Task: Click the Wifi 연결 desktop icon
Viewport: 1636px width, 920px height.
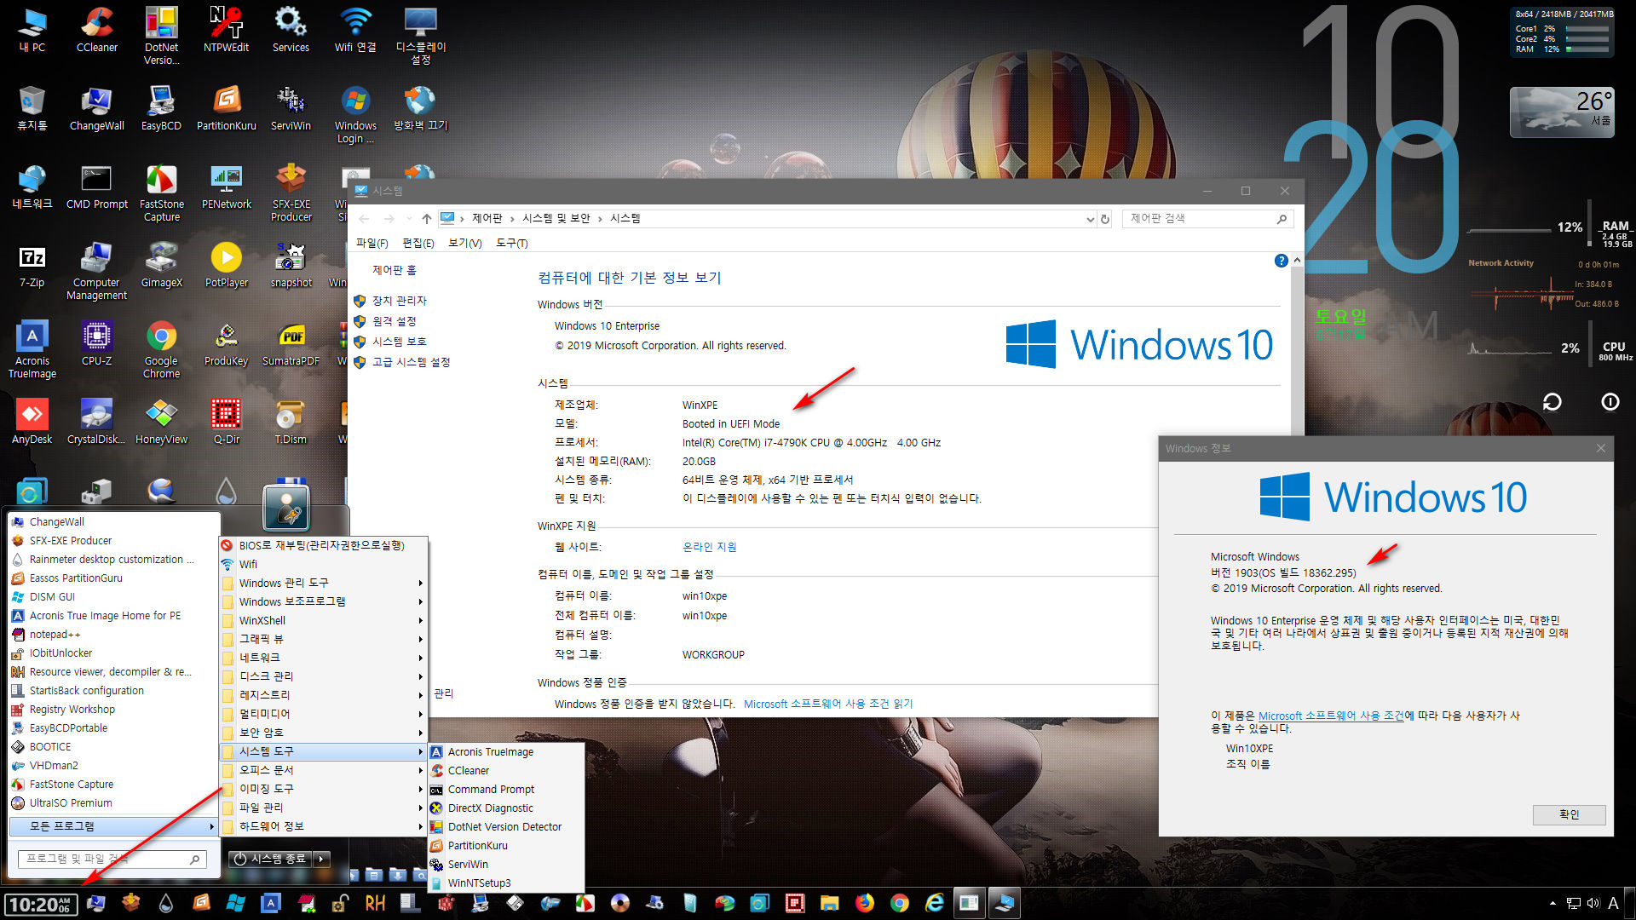Action: [355, 30]
